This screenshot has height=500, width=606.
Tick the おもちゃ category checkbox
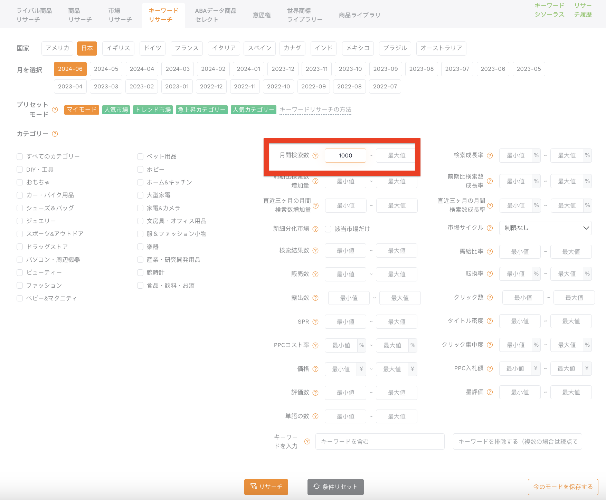point(20,182)
